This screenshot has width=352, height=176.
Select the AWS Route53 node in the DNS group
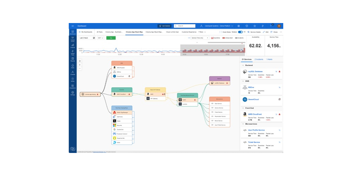122,68
